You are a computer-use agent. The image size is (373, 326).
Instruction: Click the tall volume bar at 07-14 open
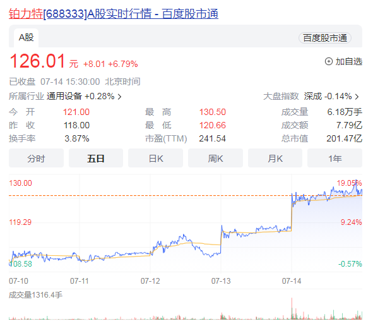292,308
